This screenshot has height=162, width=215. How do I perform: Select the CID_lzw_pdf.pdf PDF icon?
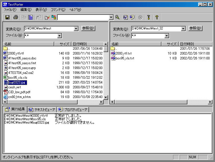click(x=5, y=92)
